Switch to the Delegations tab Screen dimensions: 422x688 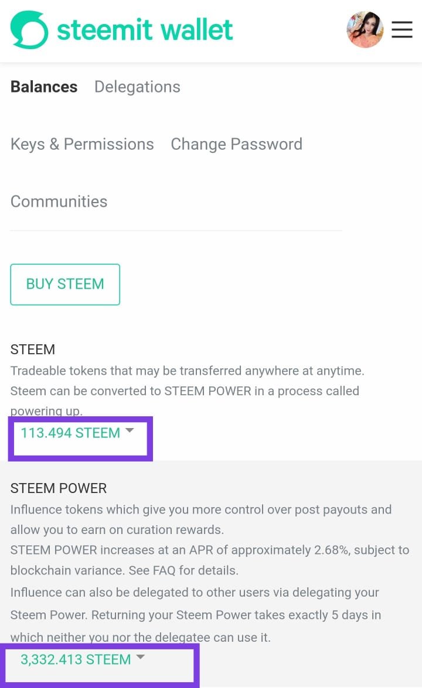(x=137, y=87)
